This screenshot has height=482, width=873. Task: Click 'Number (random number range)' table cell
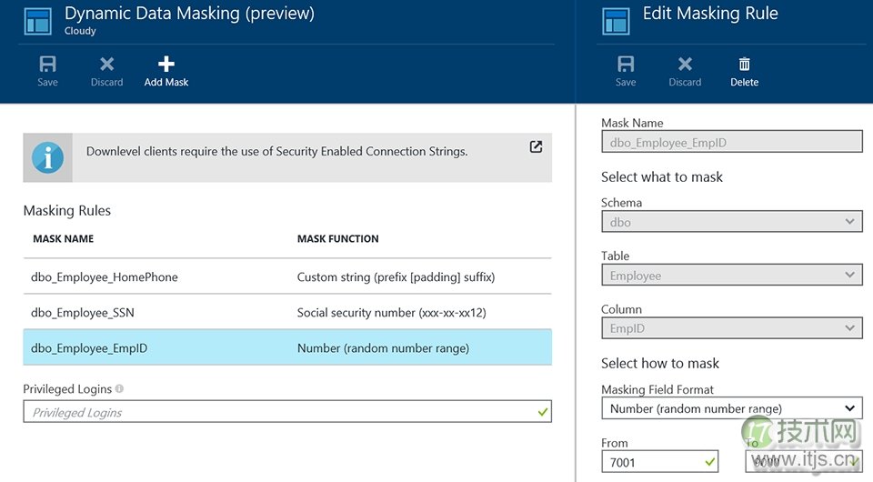tap(383, 348)
